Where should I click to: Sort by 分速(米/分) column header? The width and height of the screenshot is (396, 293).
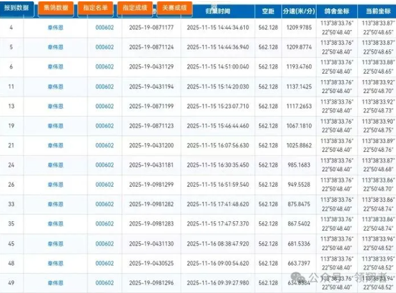300,12
